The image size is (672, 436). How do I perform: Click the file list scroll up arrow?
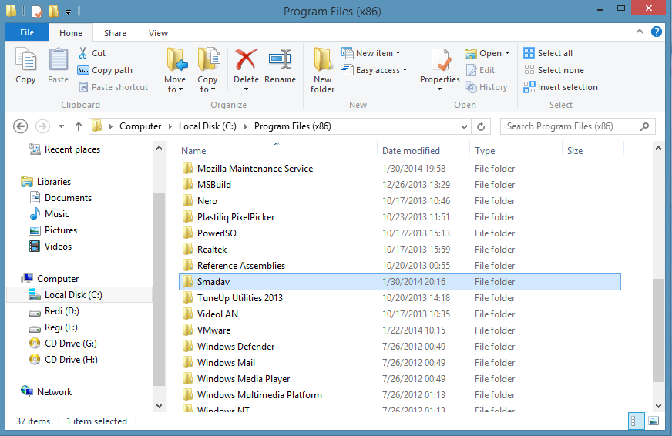pos(658,148)
